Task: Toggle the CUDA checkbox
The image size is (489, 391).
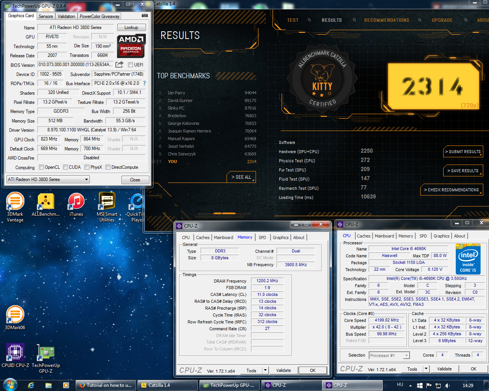Action: tap(66, 167)
